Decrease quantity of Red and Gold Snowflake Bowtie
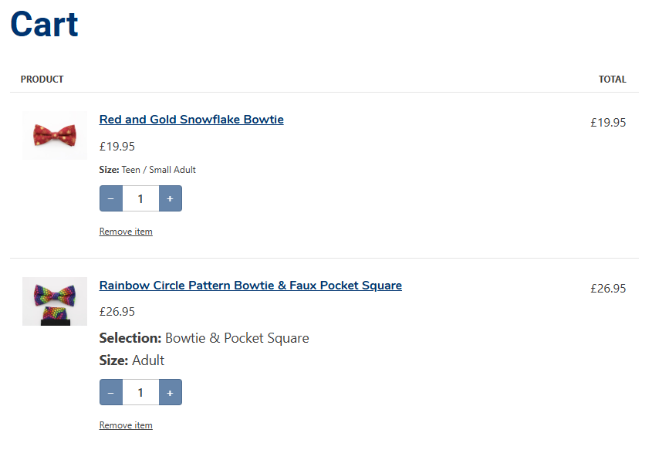The width and height of the screenshot is (659, 450). 111,198
